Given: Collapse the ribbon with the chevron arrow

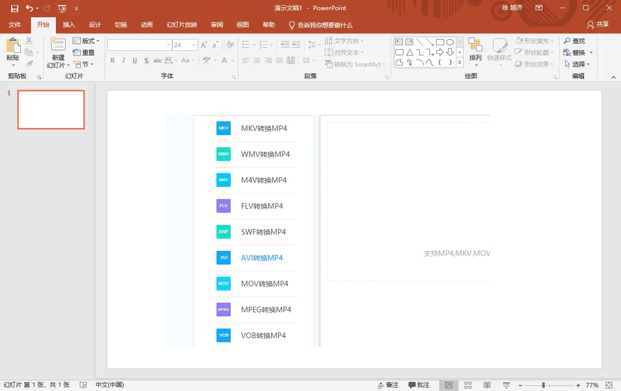Looking at the screenshot, I should click(613, 77).
